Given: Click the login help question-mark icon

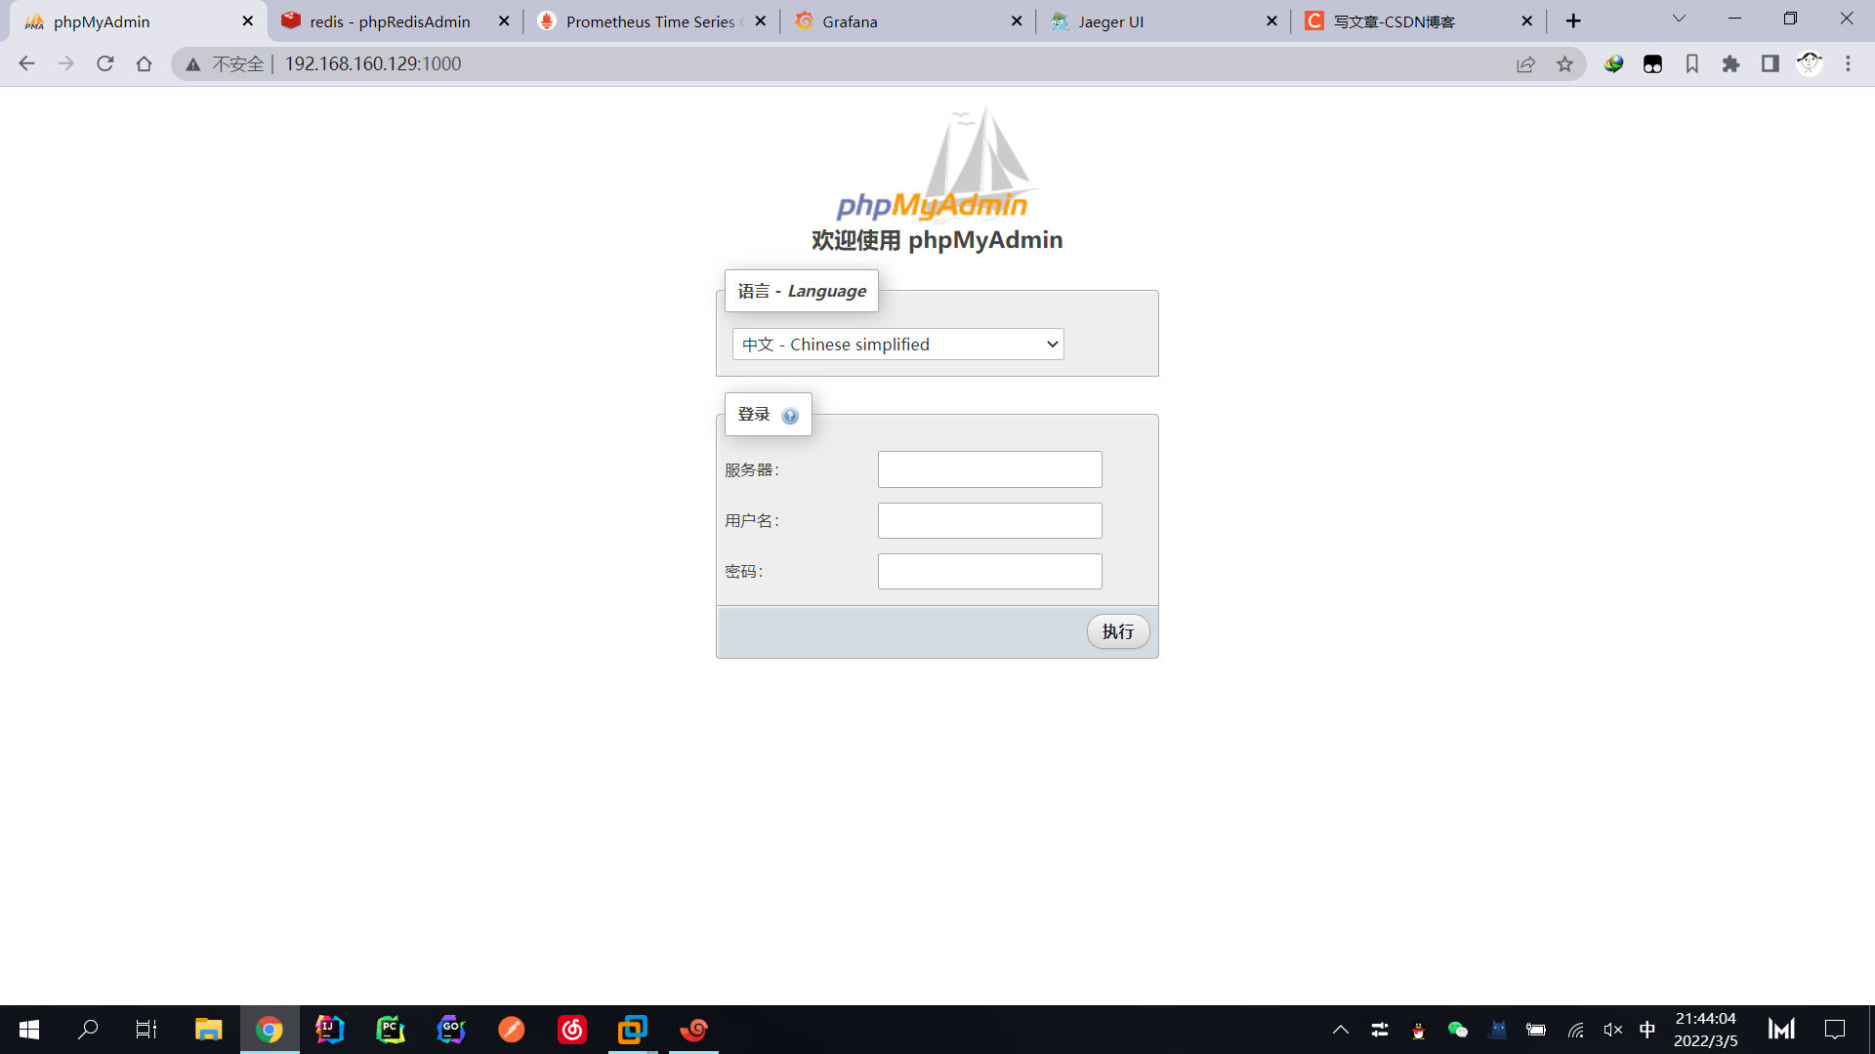Looking at the screenshot, I should [790, 416].
